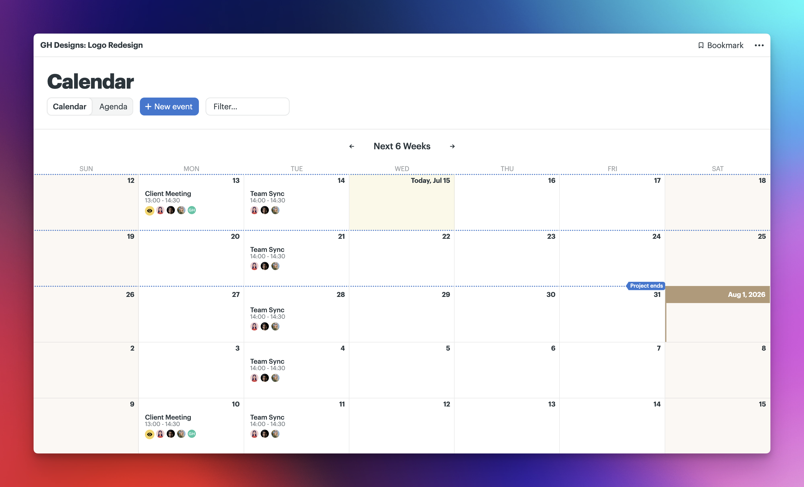Click the Next 6 Weeks heading
804x487 pixels.
pyautogui.click(x=402, y=146)
